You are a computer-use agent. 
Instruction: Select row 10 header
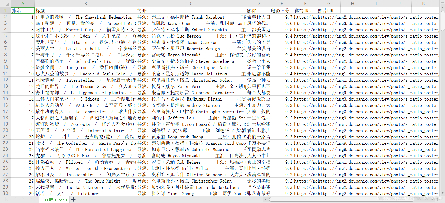pos(6,67)
